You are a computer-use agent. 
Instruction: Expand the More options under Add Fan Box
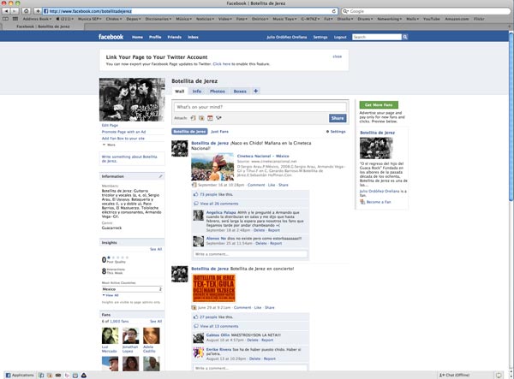pyautogui.click(x=109, y=145)
